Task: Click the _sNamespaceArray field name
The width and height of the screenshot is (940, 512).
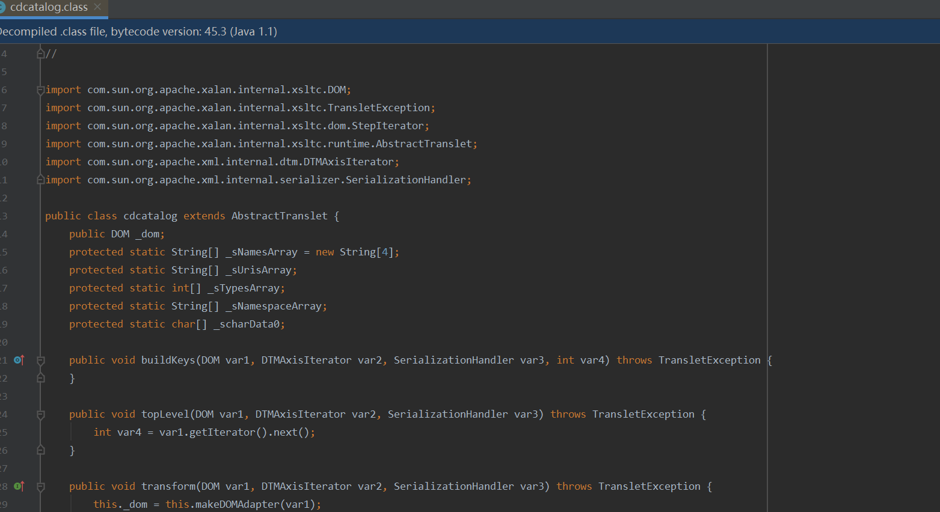Action: (x=274, y=306)
